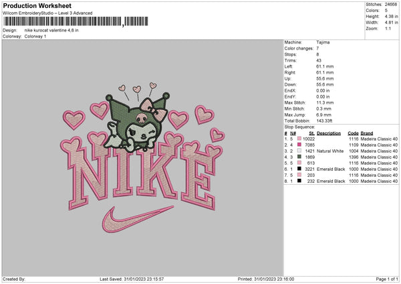Click the Total Bobbin value 143.33ft
401x284 pixels.
click(x=324, y=121)
